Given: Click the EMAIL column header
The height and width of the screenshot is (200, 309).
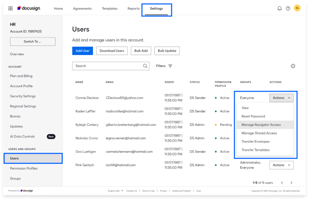Looking at the screenshot, I should (x=110, y=82).
